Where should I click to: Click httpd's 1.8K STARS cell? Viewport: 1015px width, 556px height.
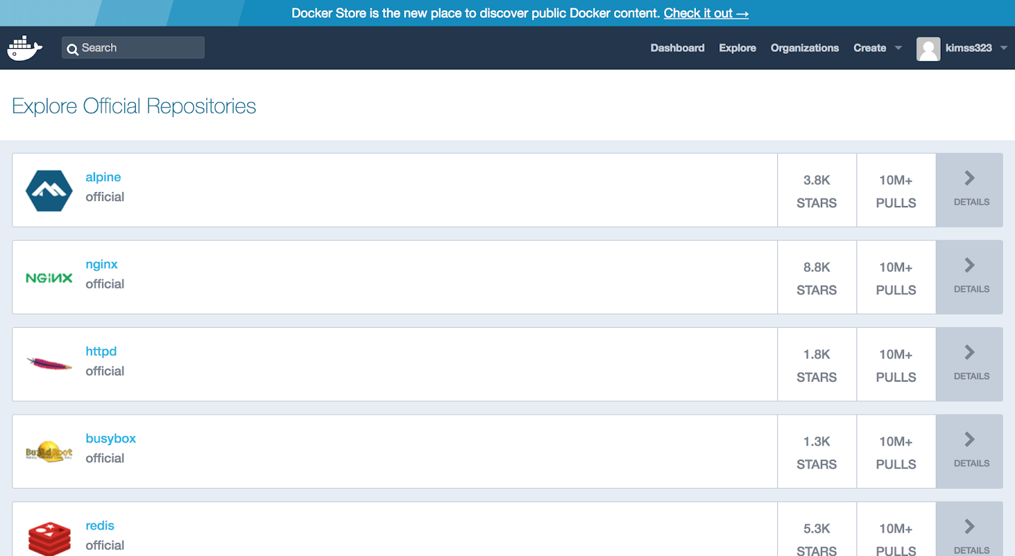coord(817,365)
